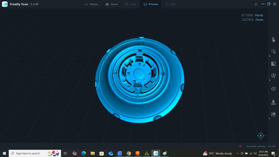Switch to the Device tab
This screenshot has width=279, height=157.
point(91,4)
